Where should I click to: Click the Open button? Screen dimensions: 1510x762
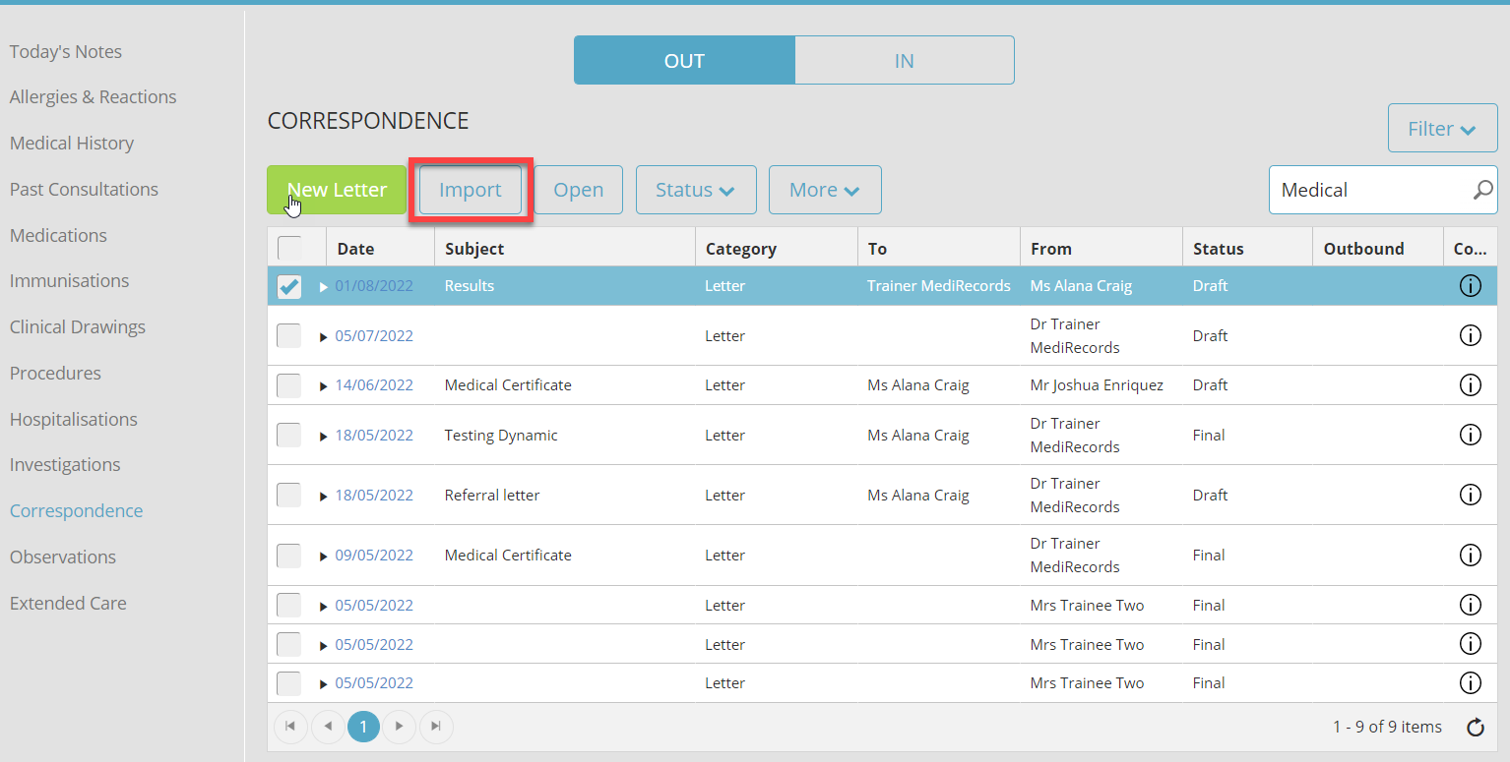pos(579,190)
